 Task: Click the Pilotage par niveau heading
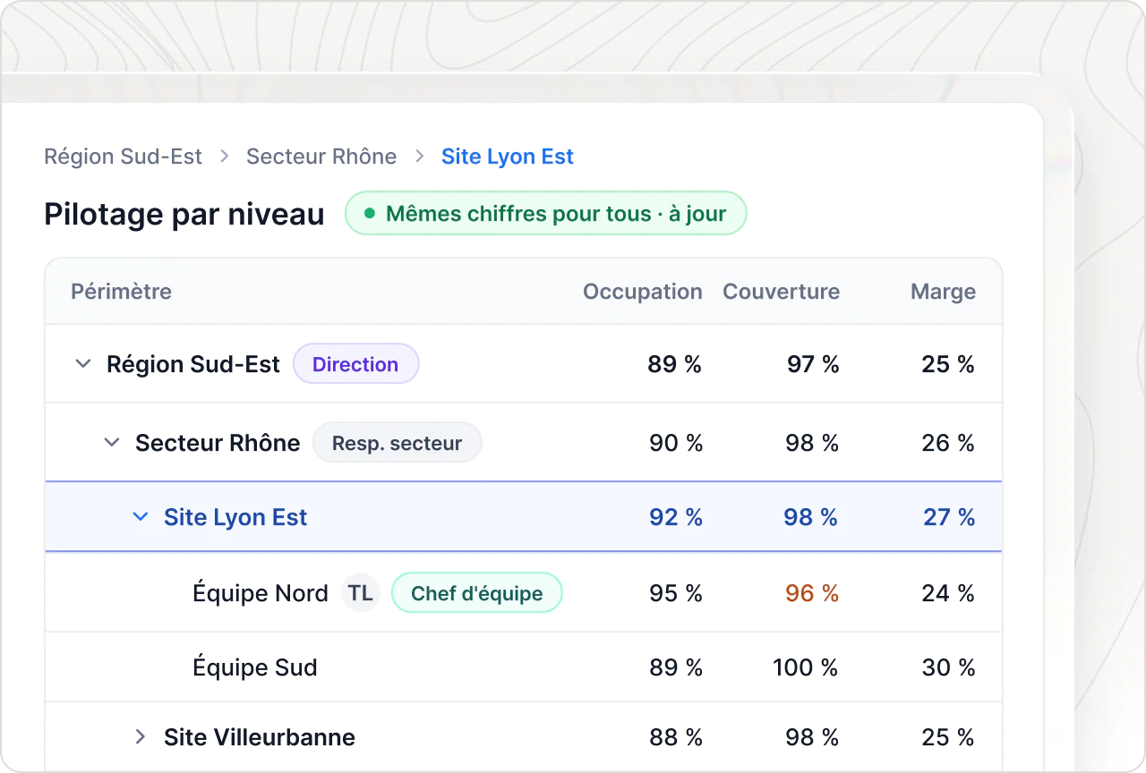pyautogui.click(x=184, y=215)
